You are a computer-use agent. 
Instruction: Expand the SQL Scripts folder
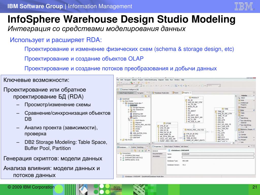click(x=121, y=140)
